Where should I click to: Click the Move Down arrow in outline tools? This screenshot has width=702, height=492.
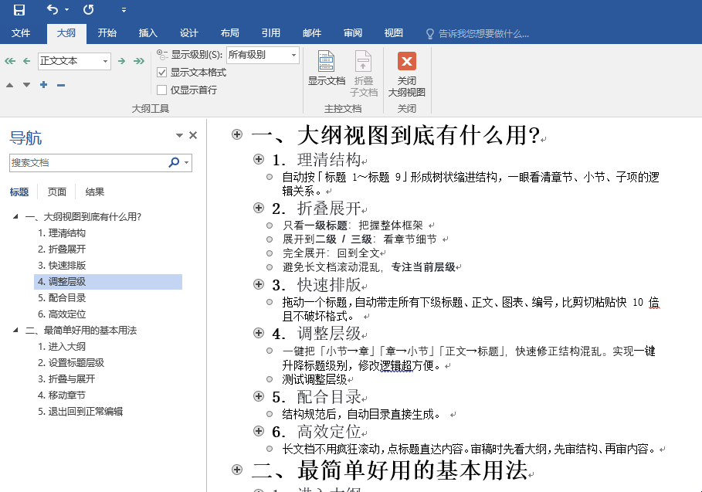[26, 85]
